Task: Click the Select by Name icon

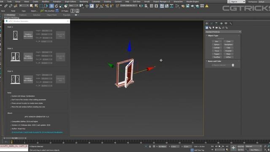Action: point(36,6)
